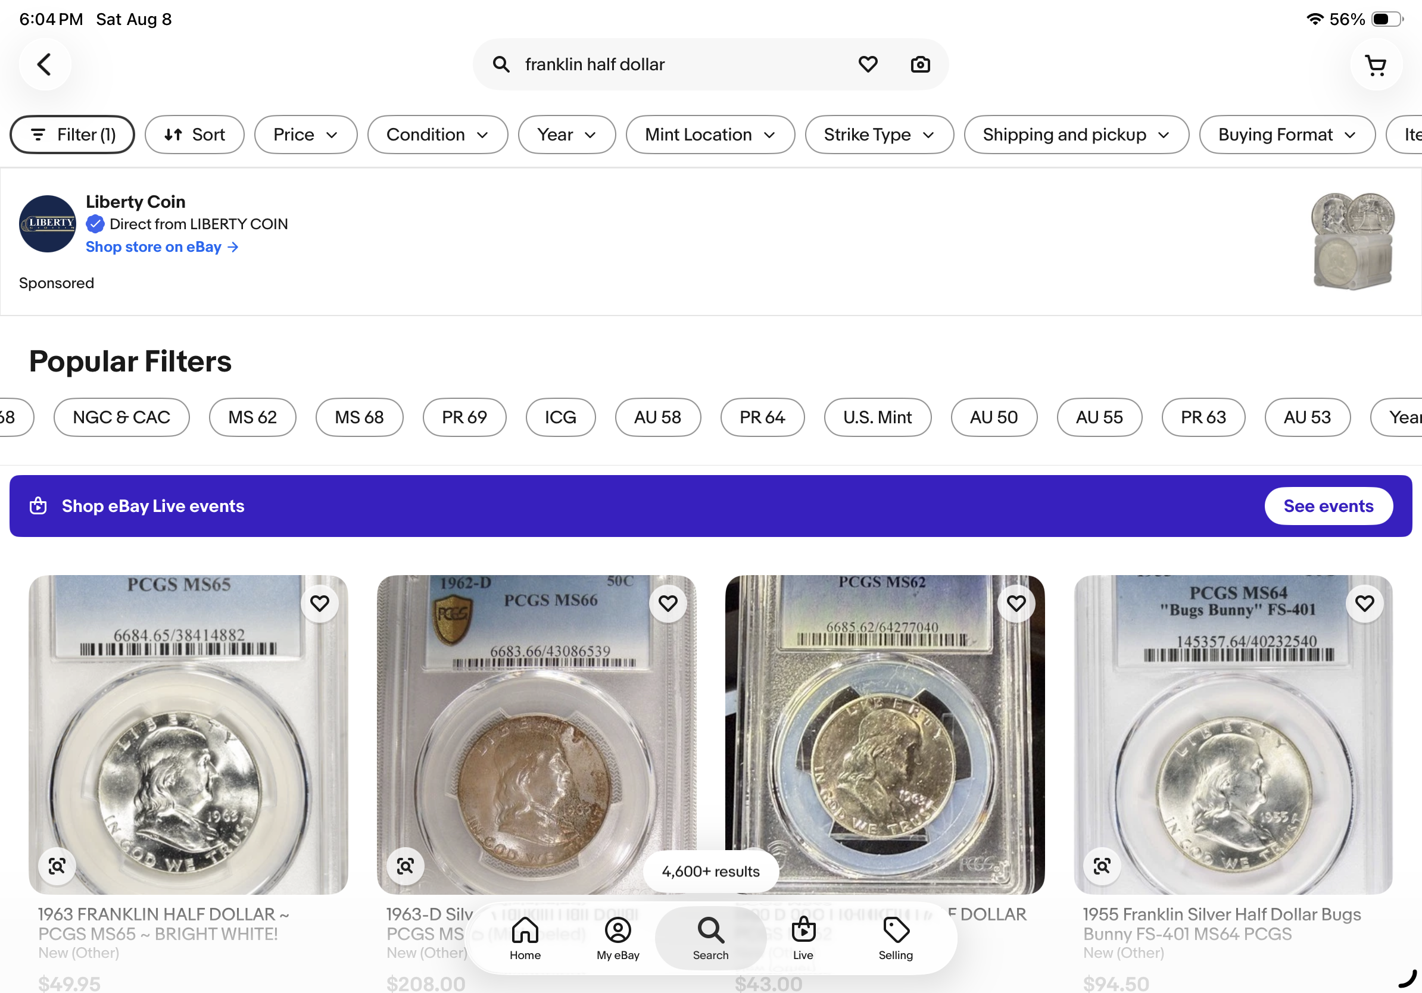The height and width of the screenshot is (993, 1422).
Task: Tap the $49.95 price
Action: point(69,983)
